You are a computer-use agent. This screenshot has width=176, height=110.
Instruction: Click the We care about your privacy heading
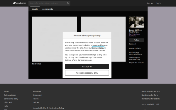(x=87, y=35)
